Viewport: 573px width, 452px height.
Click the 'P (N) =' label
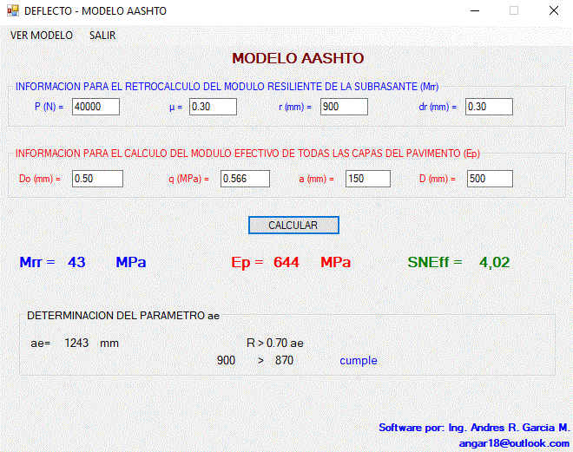coord(49,107)
